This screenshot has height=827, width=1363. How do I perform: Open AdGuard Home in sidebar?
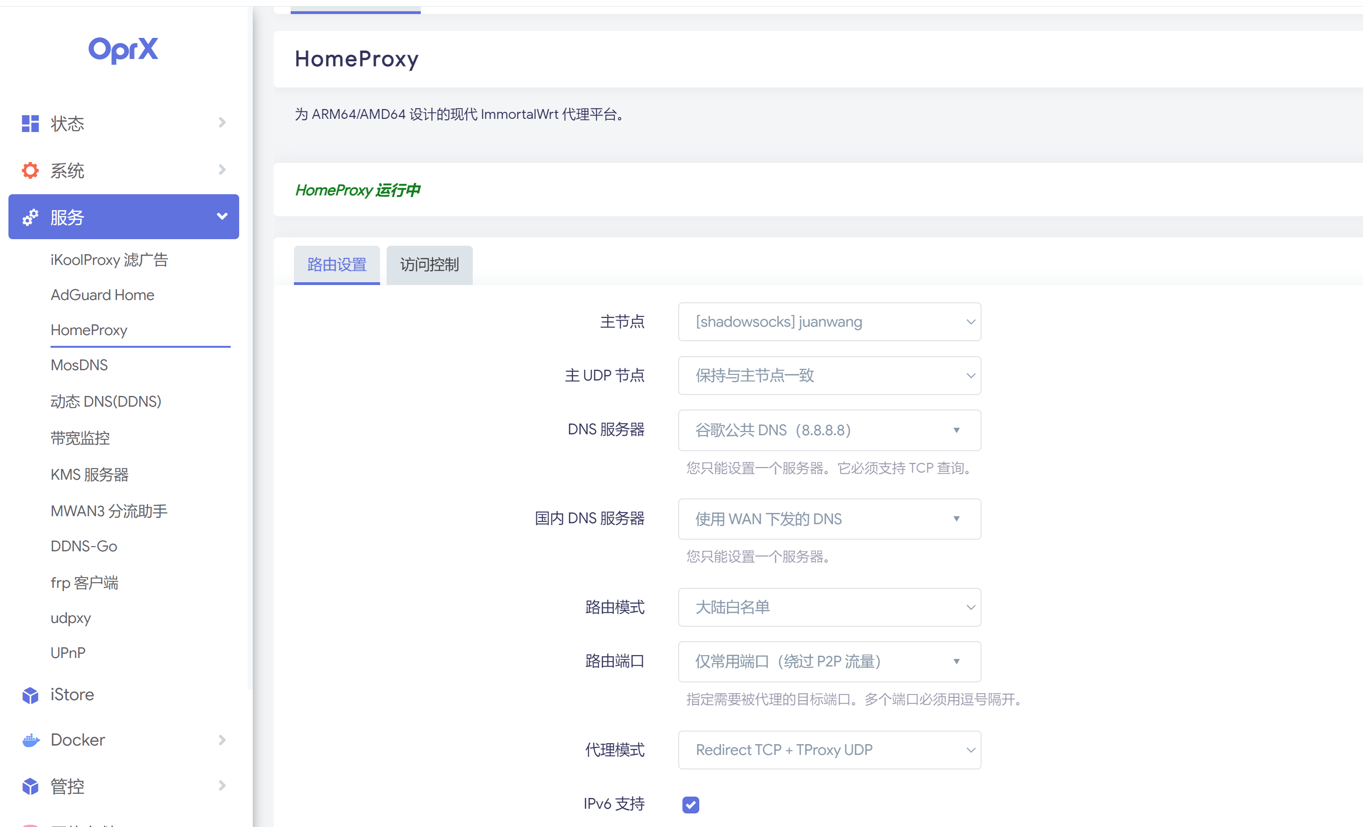(103, 295)
